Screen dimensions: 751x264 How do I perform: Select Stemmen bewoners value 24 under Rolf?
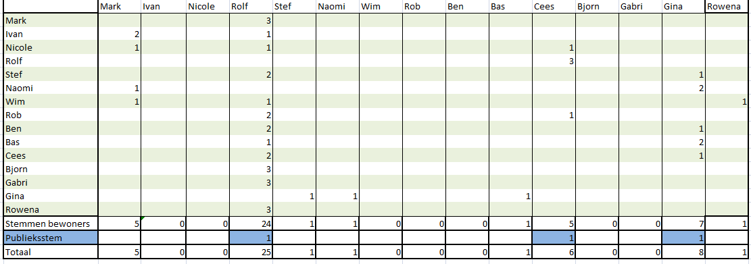pyautogui.click(x=251, y=223)
